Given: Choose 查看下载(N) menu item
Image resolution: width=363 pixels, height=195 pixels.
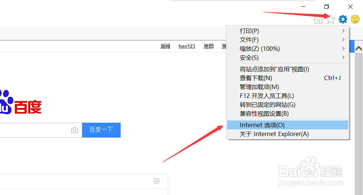Looking at the screenshot, I should click(x=288, y=78).
